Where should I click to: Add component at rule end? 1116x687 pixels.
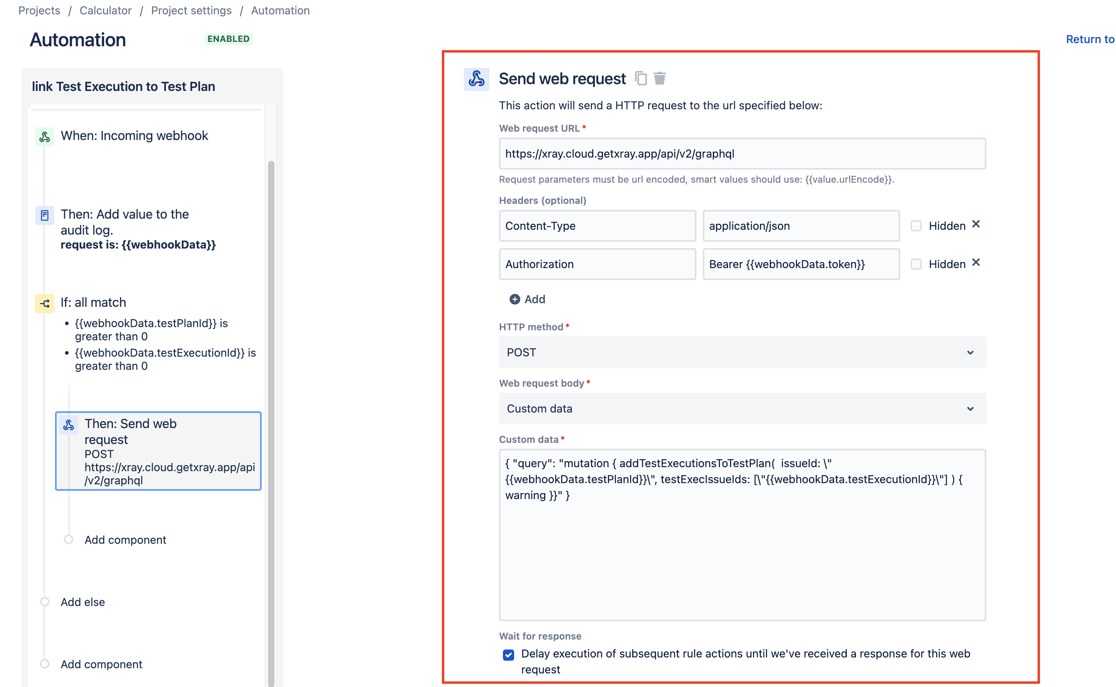click(x=101, y=664)
